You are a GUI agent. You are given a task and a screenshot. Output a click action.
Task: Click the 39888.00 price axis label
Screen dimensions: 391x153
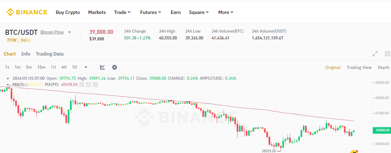pos(382,130)
